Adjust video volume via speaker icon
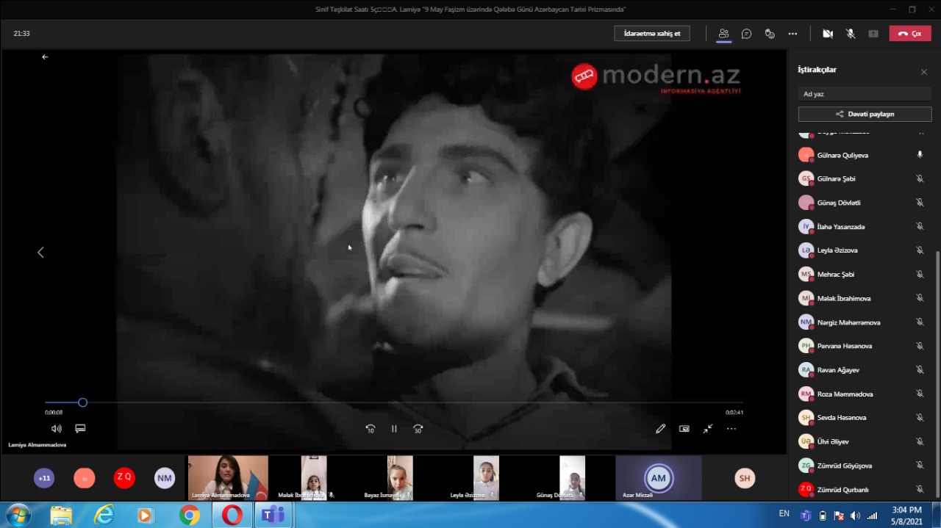This screenshot has height=528, width=941. 57,428
